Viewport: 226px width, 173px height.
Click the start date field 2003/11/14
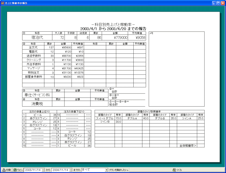click(33, 170)
